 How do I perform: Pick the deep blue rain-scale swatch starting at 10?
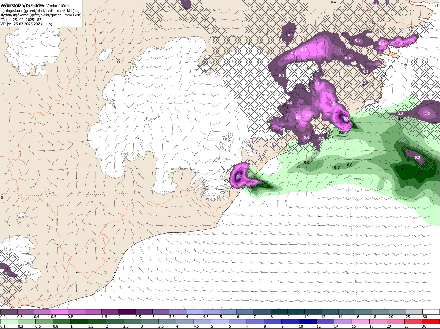[308, 321]
